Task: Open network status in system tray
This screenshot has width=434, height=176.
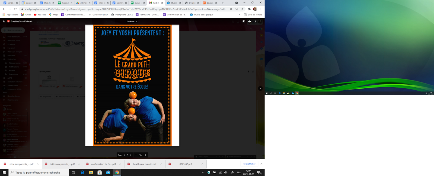Action: [220, 172]
